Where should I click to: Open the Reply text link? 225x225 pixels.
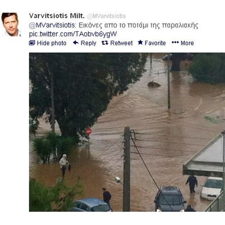tap(88, 43)
